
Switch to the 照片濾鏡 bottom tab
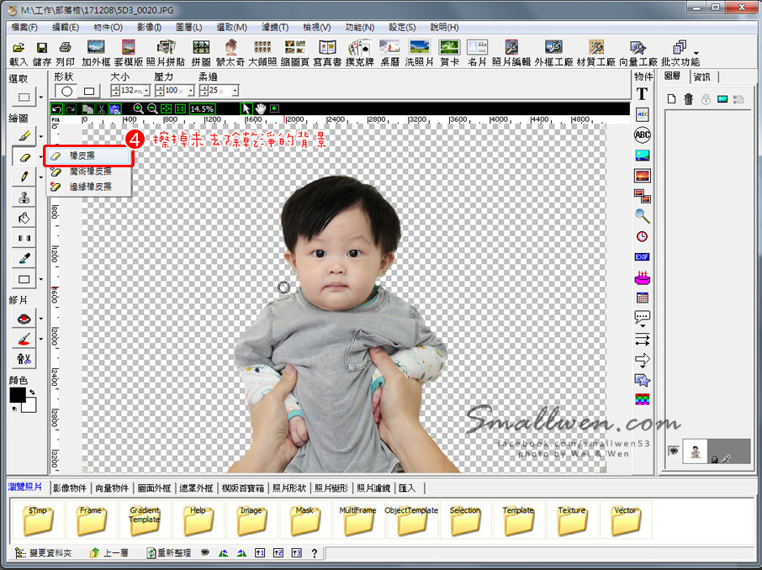pyautogui.click(x=373, y=488)
